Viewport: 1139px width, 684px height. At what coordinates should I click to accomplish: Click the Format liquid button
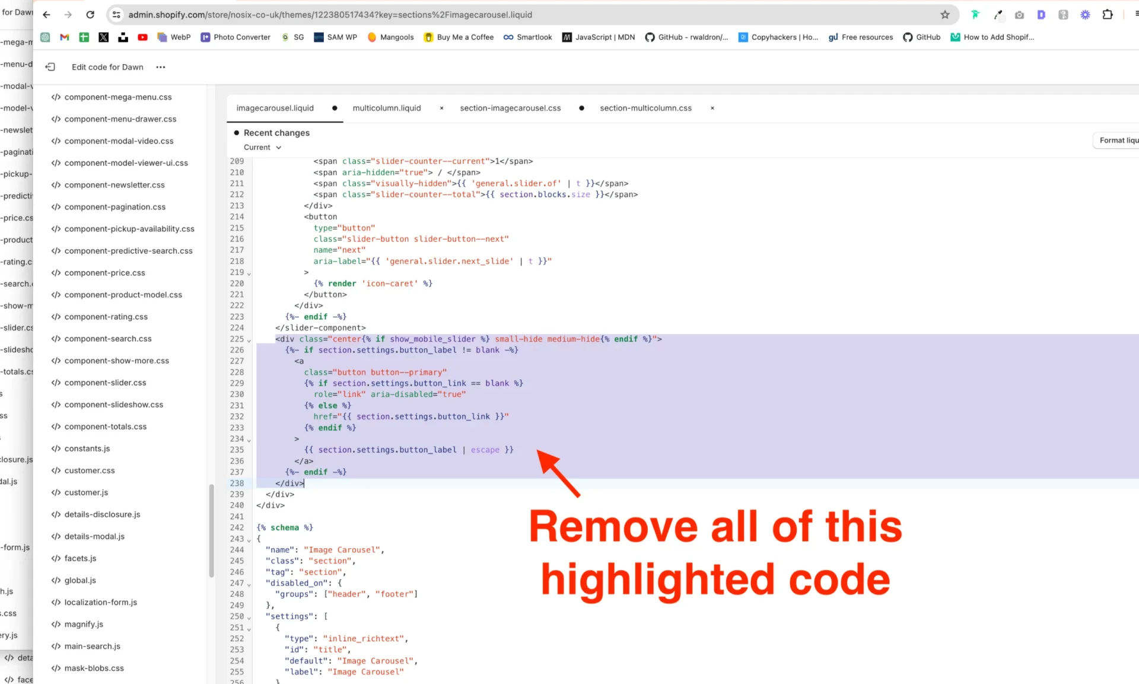click(x=1118, y=140)
